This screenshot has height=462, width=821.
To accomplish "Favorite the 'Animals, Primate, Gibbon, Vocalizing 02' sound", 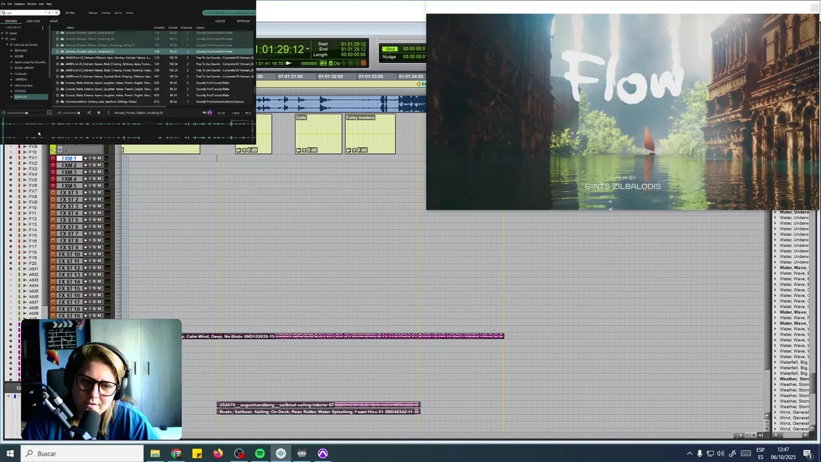I will pos(57,51).
